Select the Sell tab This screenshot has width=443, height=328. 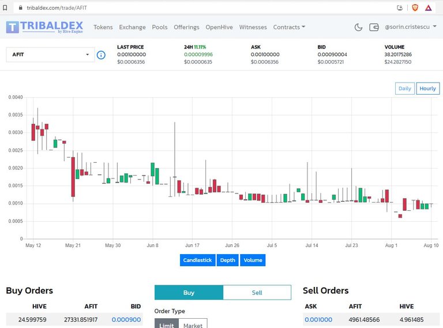[257, 293]
